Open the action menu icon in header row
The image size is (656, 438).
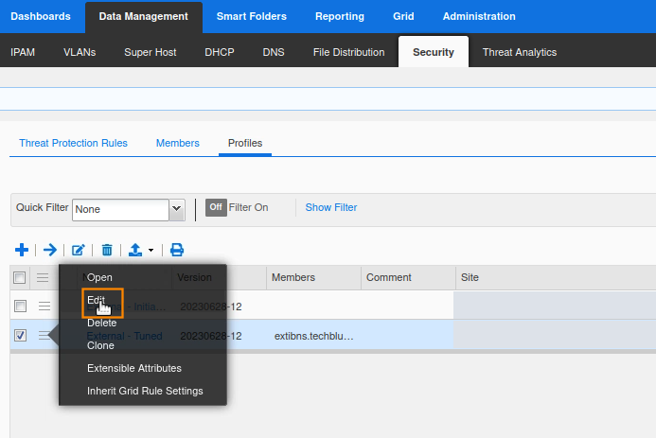[43, 277]
